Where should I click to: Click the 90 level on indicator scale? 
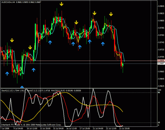[x=159, y=93]
